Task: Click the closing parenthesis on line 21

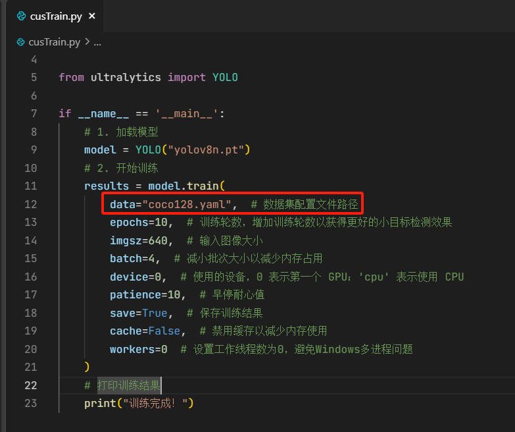Action: (87, 367)
